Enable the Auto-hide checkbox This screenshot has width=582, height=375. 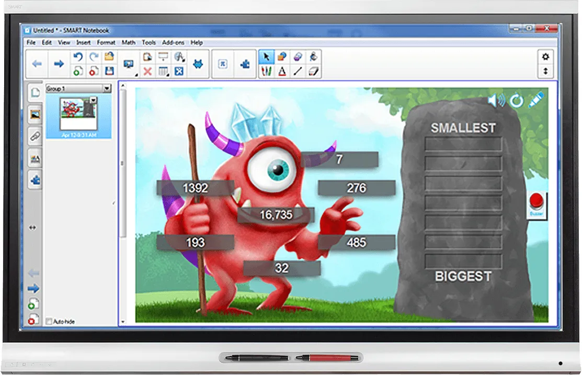[49, 321]
